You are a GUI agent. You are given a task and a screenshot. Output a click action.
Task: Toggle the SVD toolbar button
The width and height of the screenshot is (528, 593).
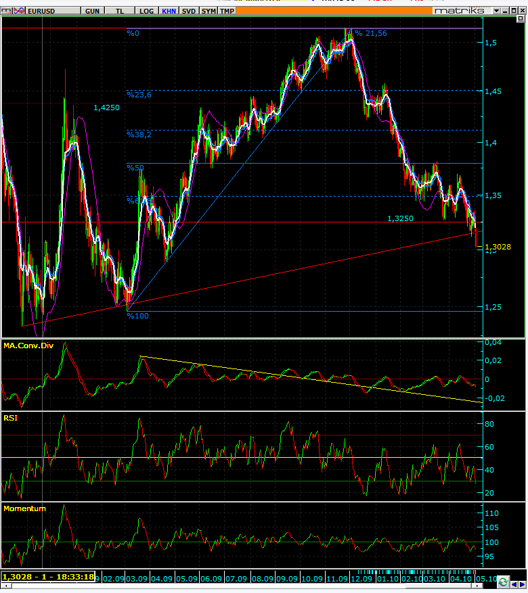(188, 11)
